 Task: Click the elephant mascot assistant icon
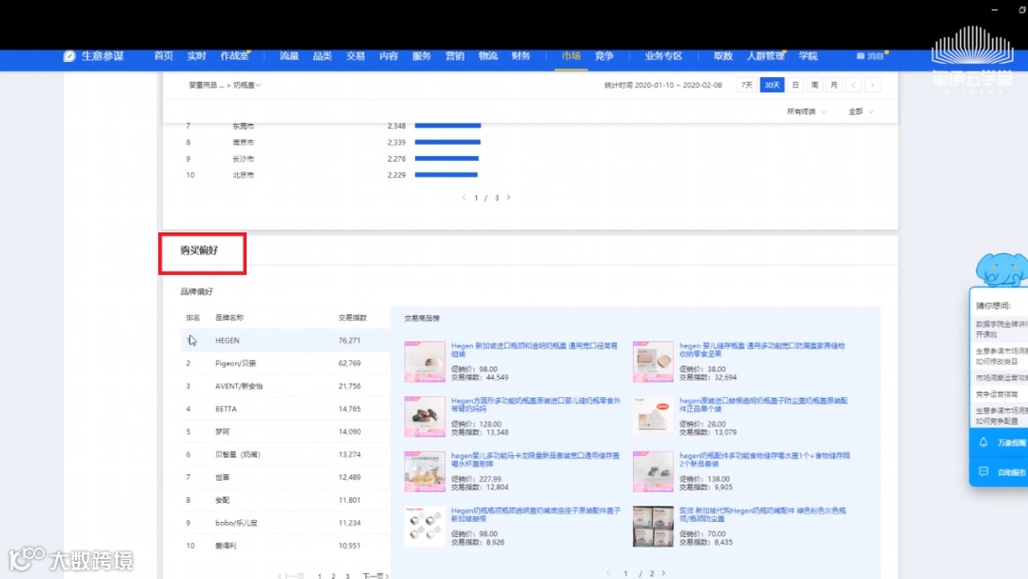tap(1000, 270)
